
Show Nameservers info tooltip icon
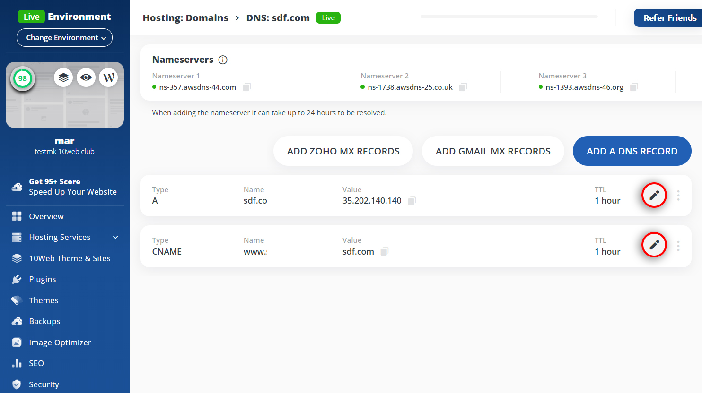pos(223,60)
